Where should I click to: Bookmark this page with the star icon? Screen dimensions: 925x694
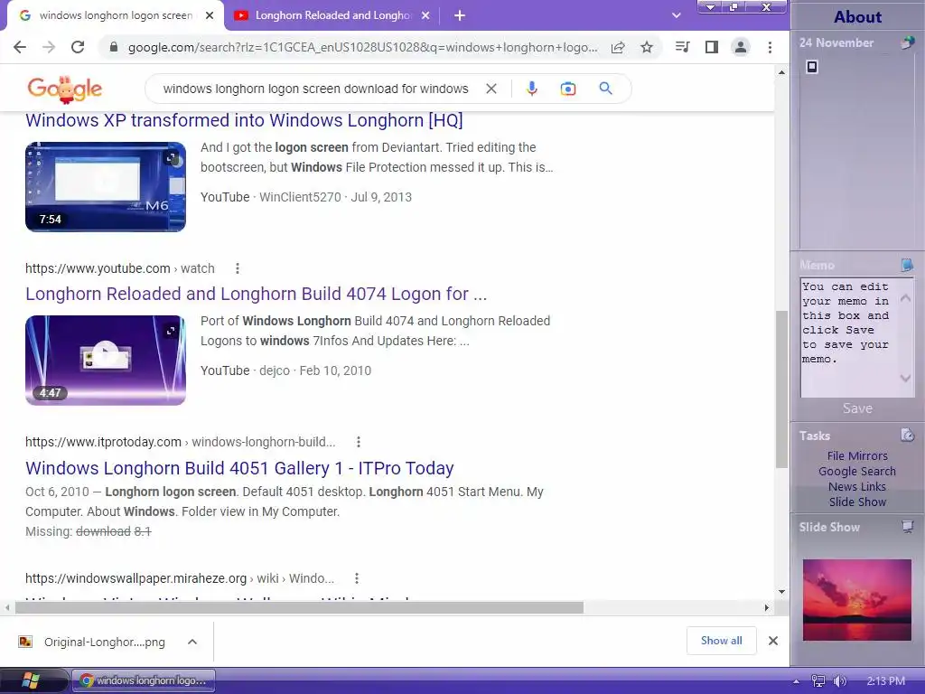coord(647,47)
